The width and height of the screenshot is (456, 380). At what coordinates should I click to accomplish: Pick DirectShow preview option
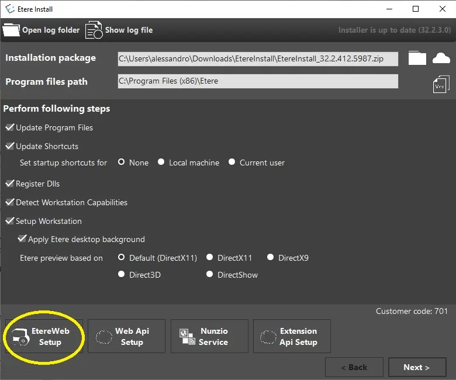210,275
